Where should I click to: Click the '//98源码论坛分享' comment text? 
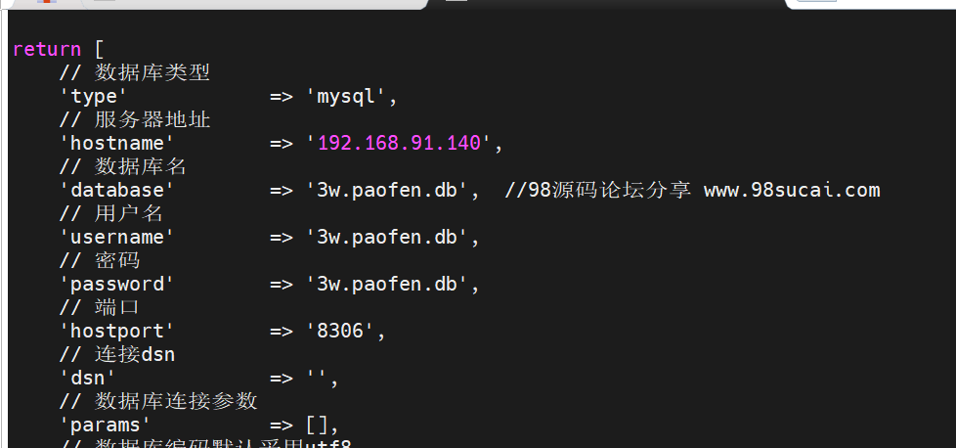point(598,190)
